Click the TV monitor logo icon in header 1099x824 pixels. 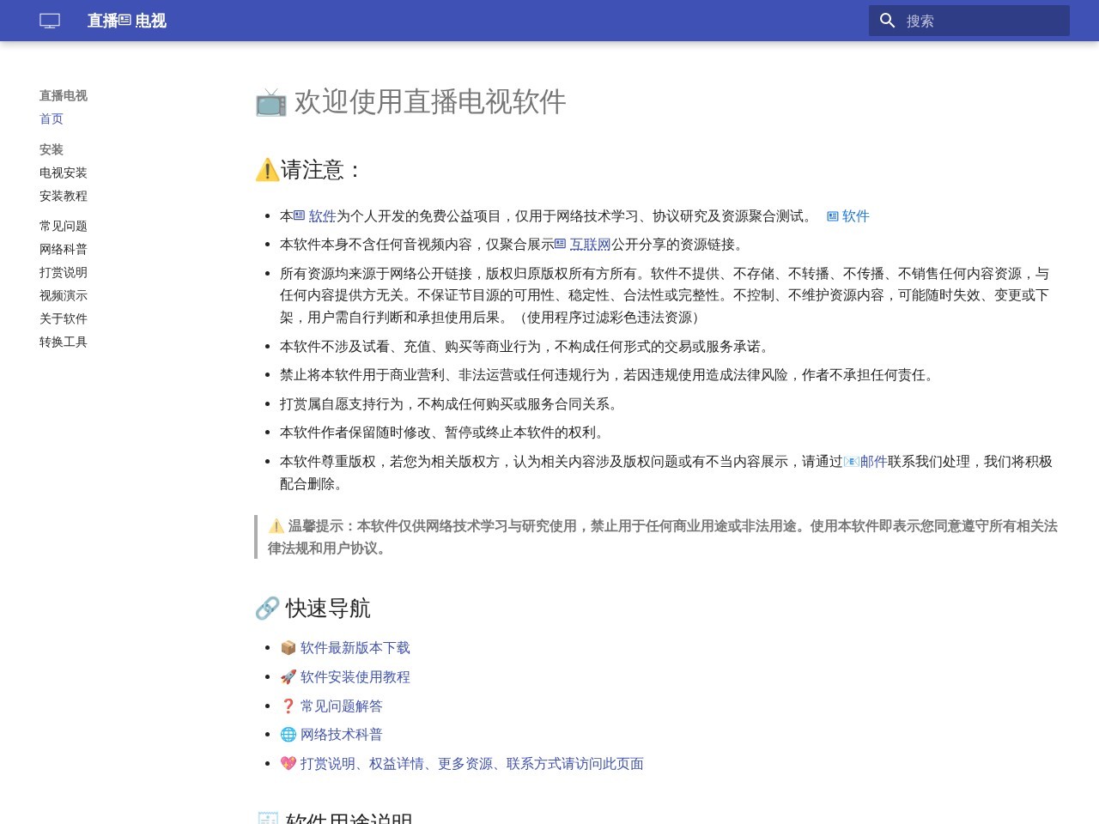(x=50, y=21)
